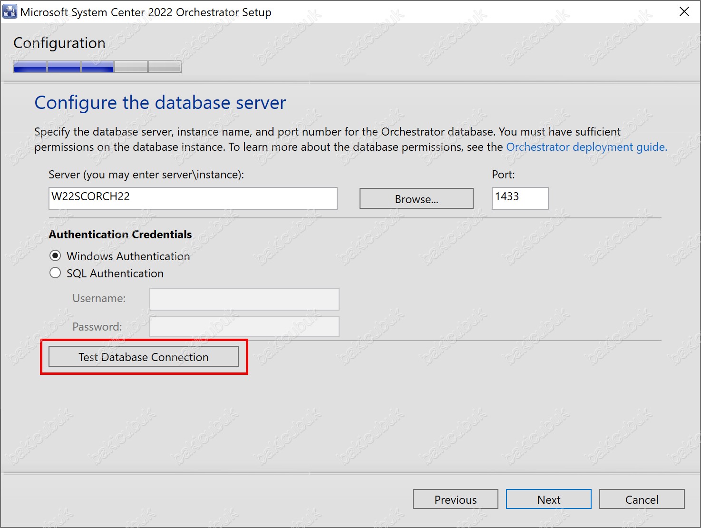Click the 'Configure the database server' heading

[160, 103]
